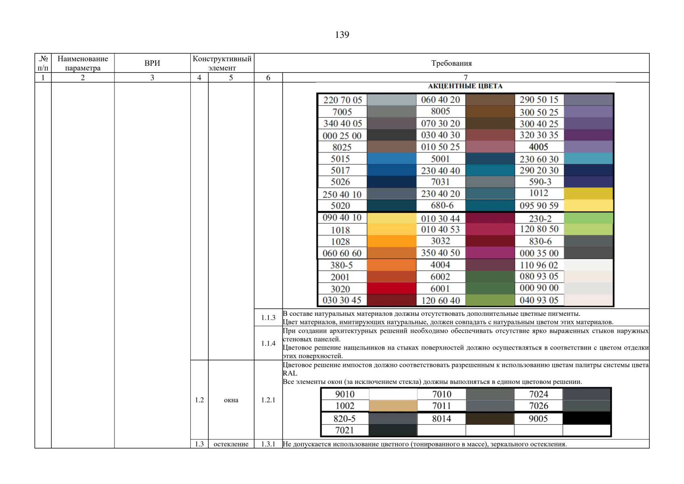The height and width of the screenshot is (484, 684).
Task: Click the 'АКЦЕНТНЫЕ ЦВЕТА' palette heading
Action: coord(465,86)
